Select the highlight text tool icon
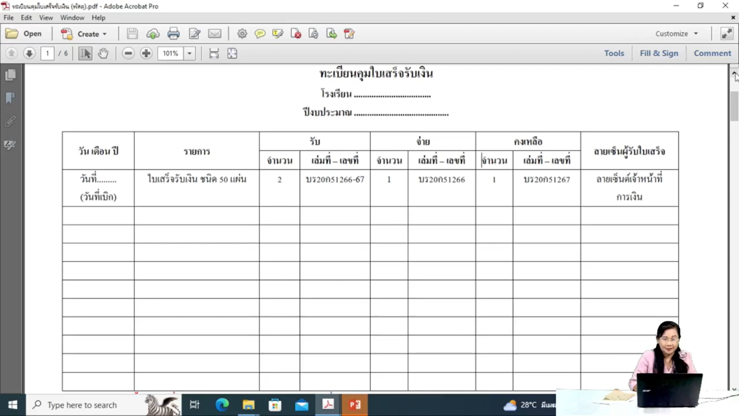The image size is (739, 416). pos(278,34)
